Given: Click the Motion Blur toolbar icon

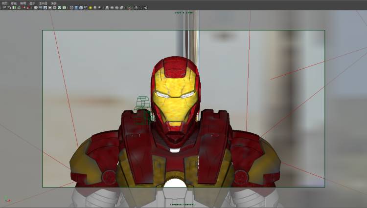Looking at the screenshot, I should click(107, 8).
